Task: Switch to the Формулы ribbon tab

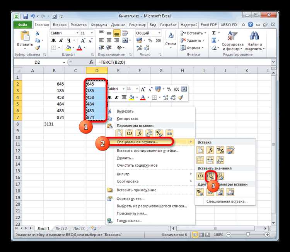Action: 99,25
